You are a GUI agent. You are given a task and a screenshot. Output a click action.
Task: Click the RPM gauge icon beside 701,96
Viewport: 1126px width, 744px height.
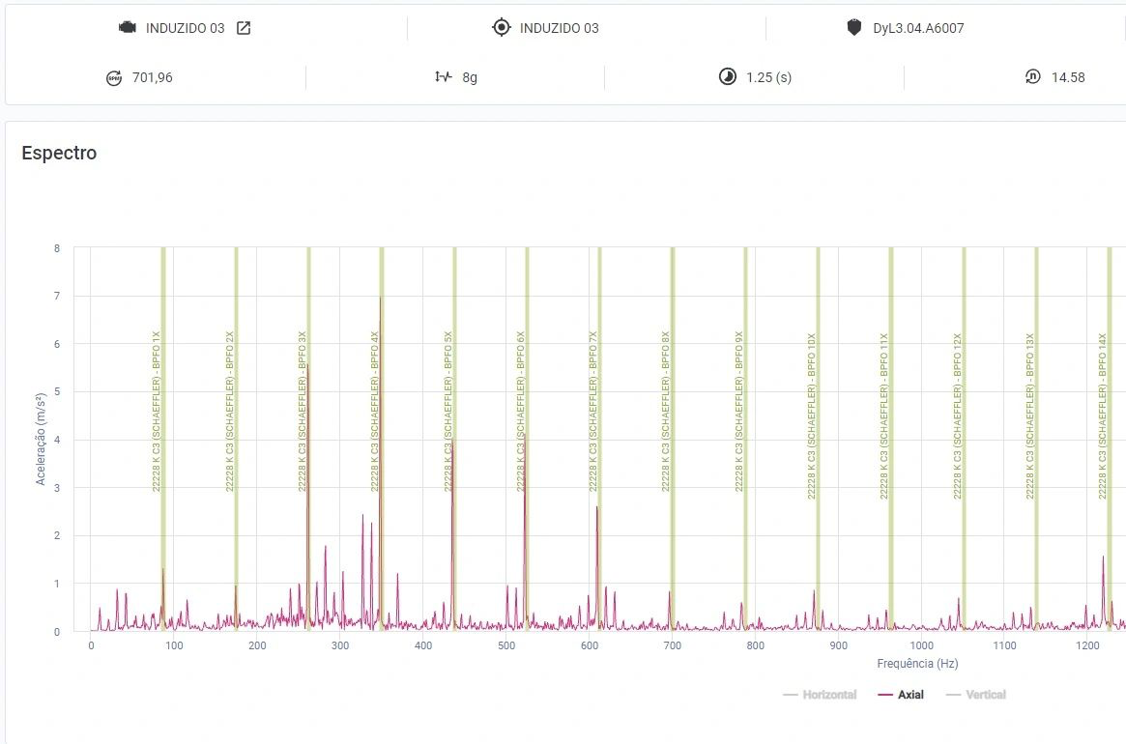pyautogui.click(x=114, y=78)
